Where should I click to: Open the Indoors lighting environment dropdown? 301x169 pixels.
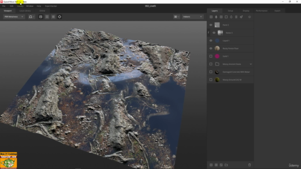pos(192,17)
